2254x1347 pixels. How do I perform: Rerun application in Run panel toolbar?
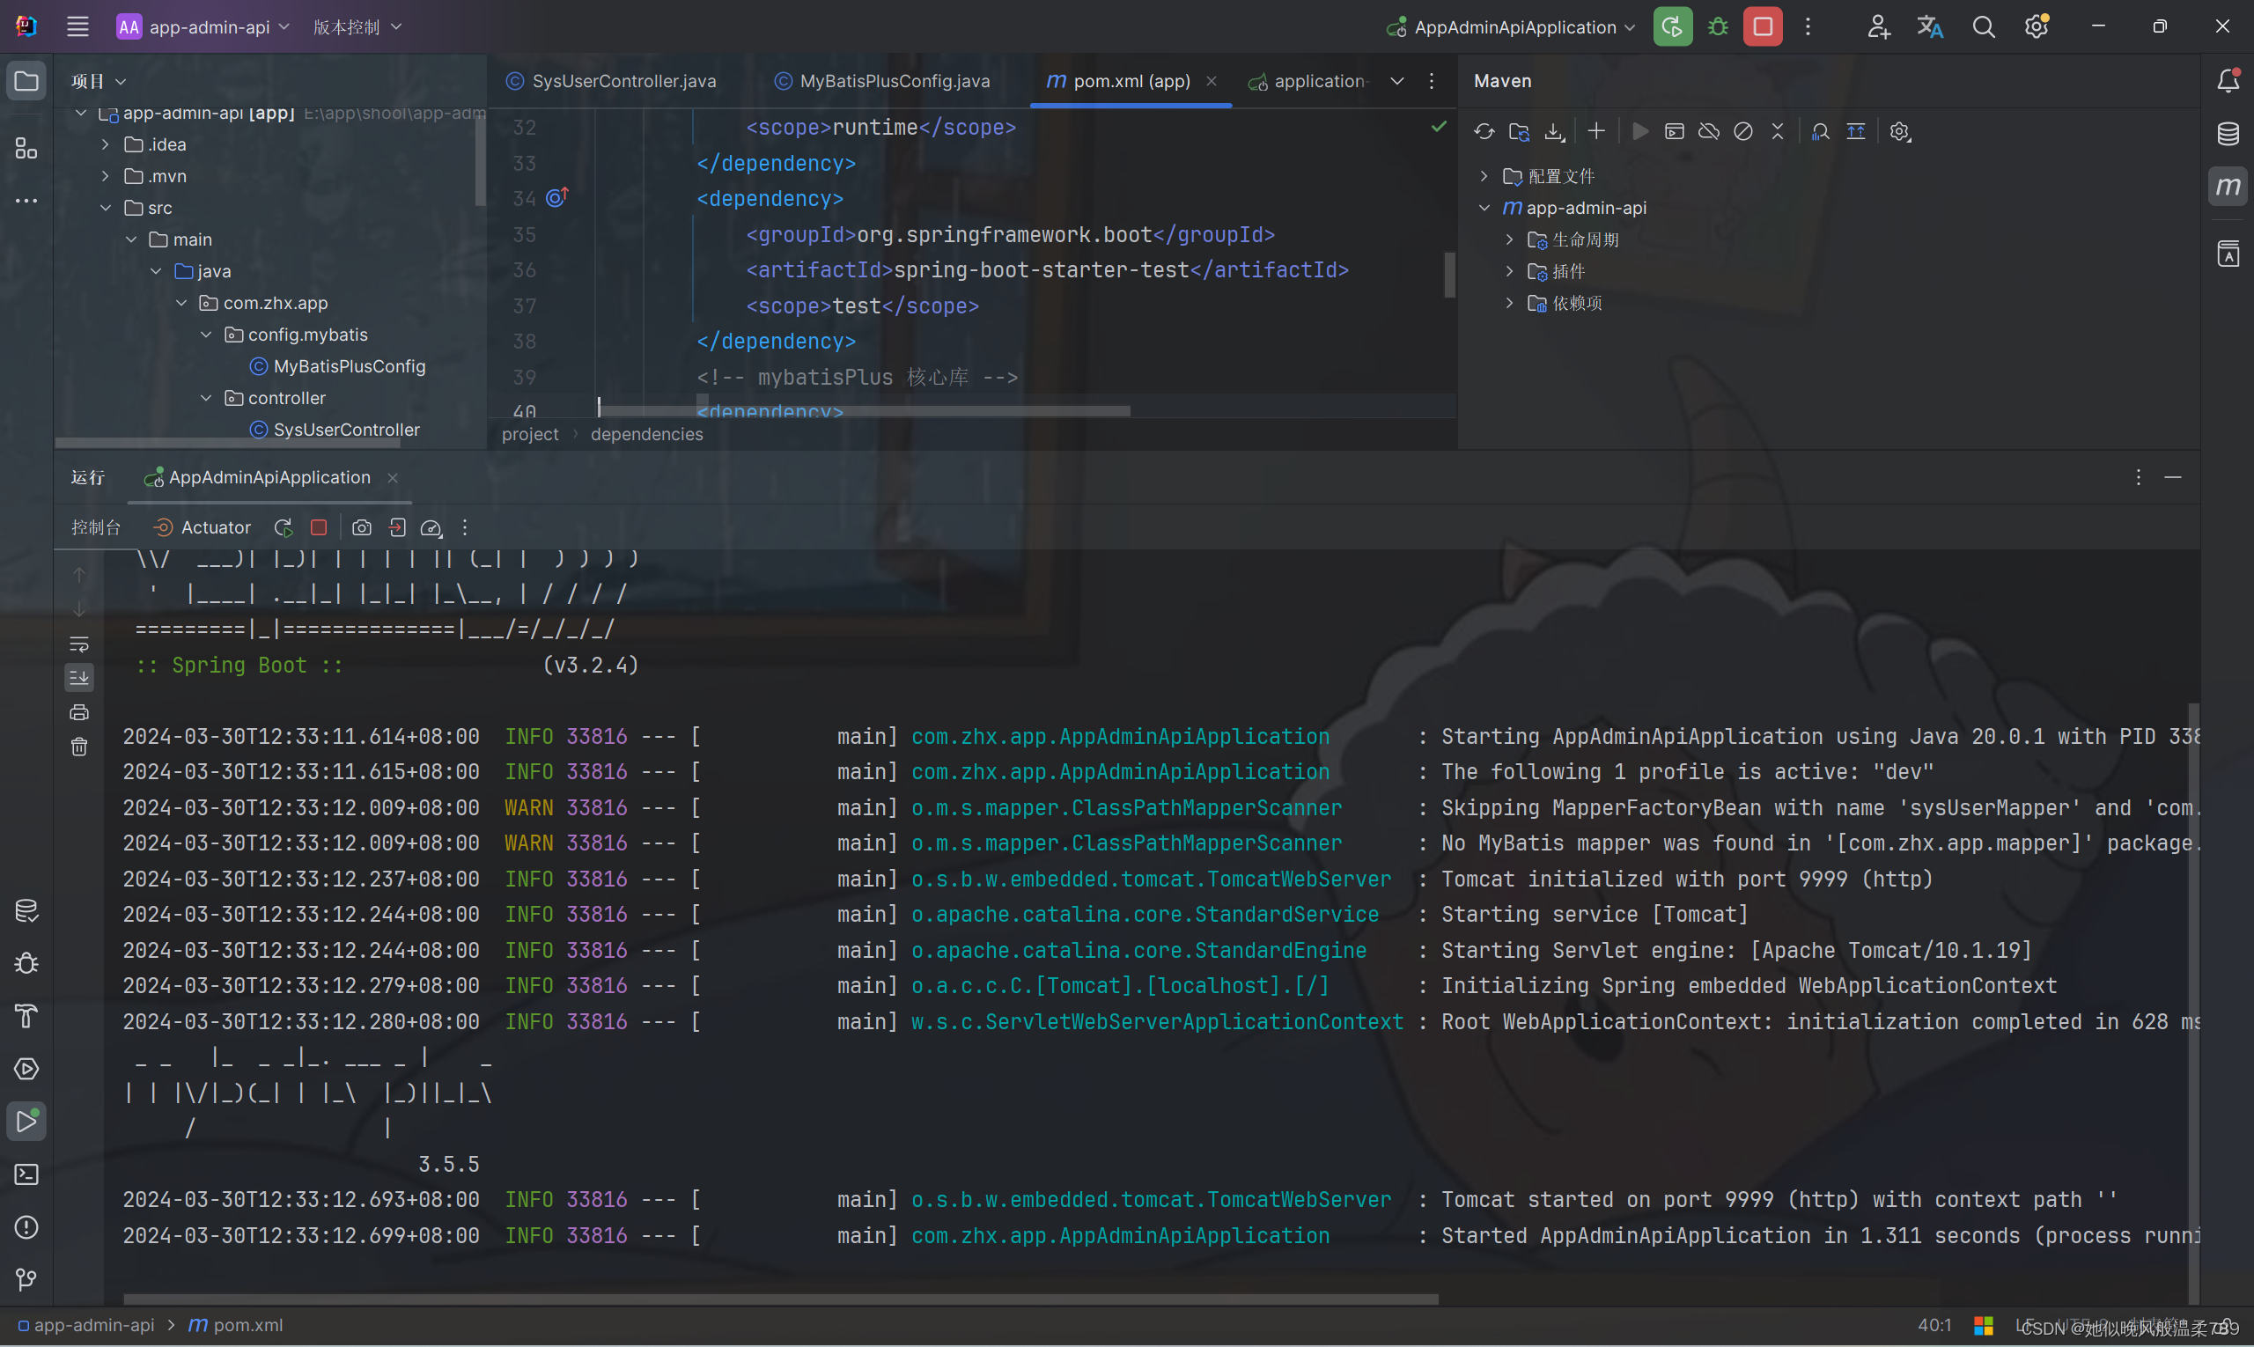coord(284,527)
